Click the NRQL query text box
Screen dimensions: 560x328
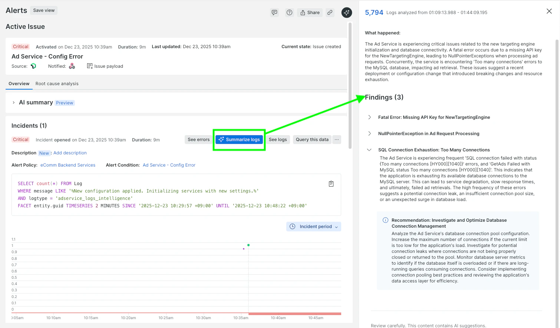176,195
